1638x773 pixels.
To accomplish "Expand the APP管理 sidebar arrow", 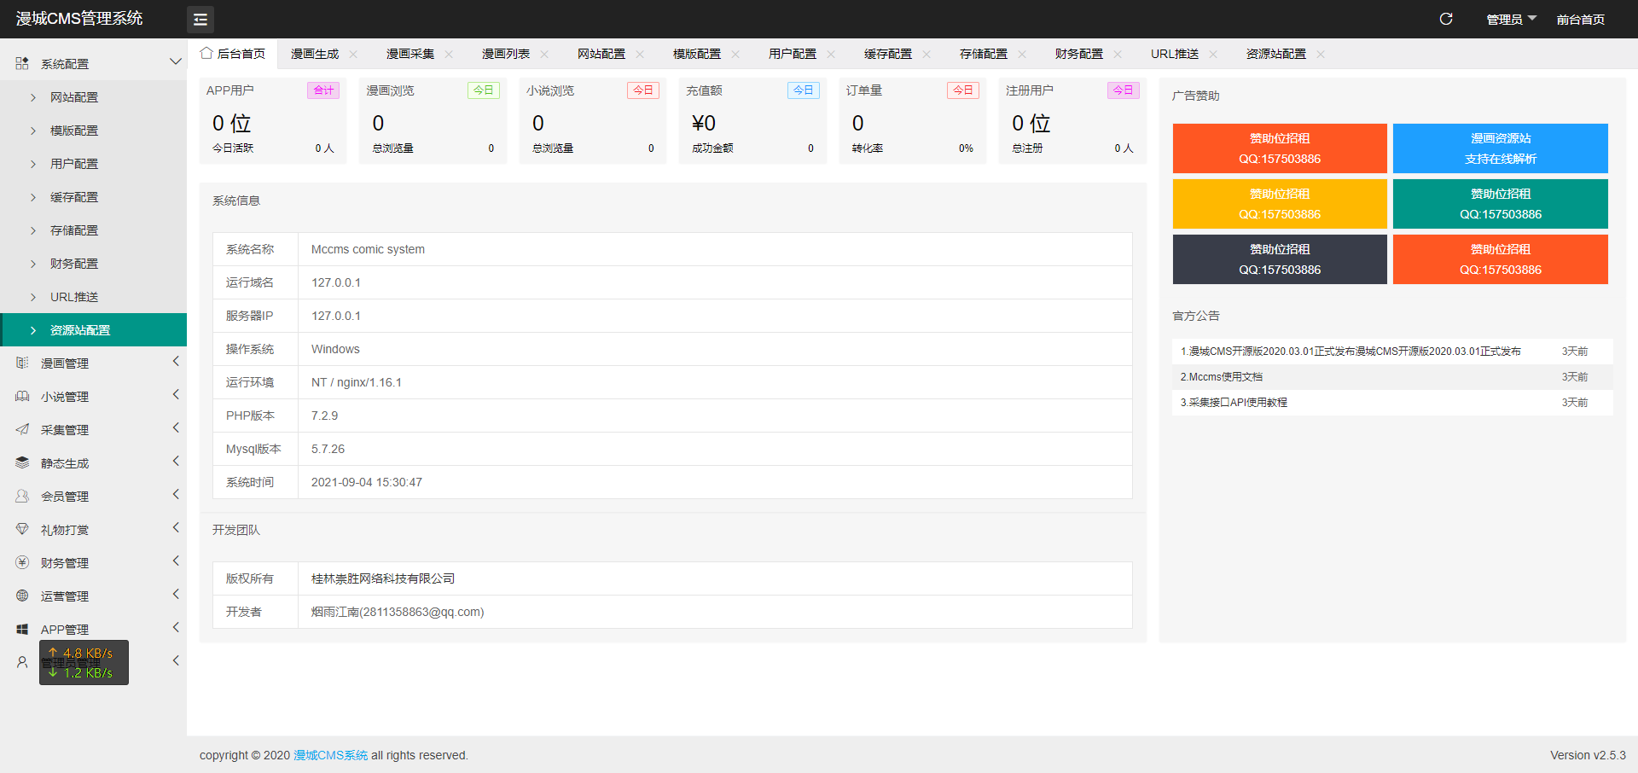I will 176,627.
